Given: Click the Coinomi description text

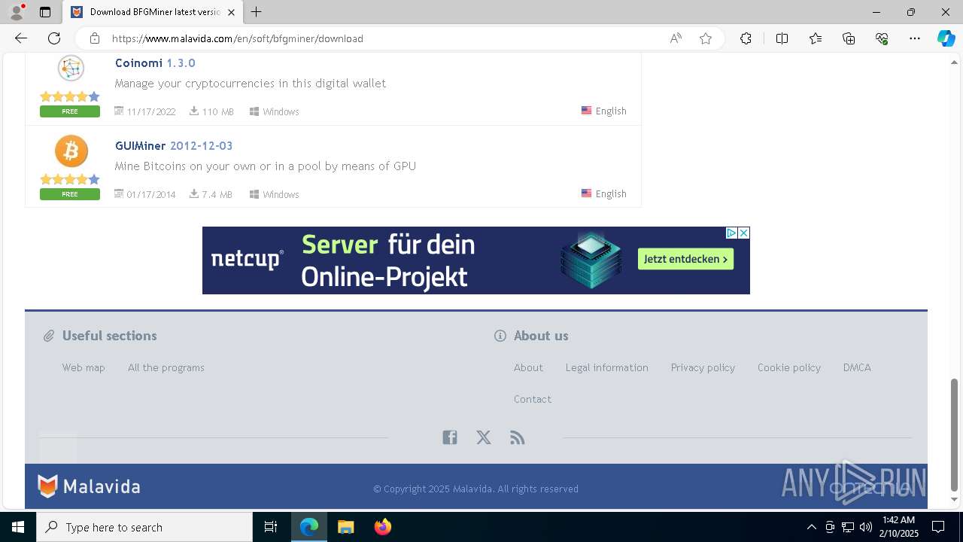Looking at the screenshot, I should 251,84.
